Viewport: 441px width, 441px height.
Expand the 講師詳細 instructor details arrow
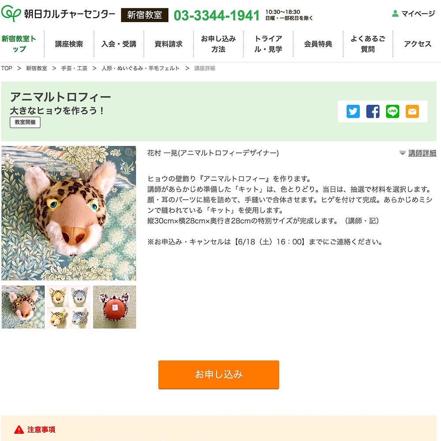point(403,153)
